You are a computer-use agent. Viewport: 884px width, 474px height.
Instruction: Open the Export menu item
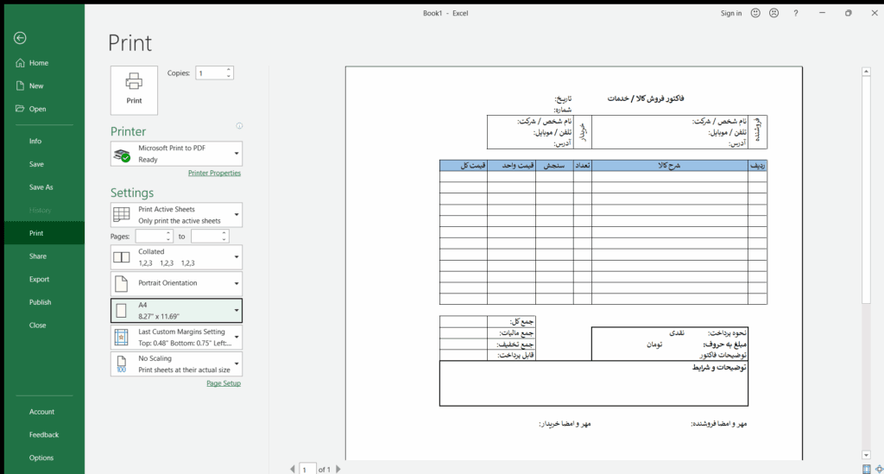point(39,280)
